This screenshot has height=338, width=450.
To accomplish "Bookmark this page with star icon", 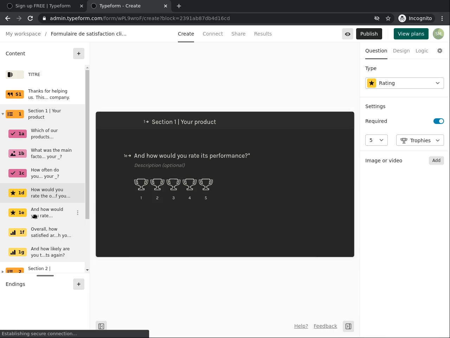I will (388, 18).
